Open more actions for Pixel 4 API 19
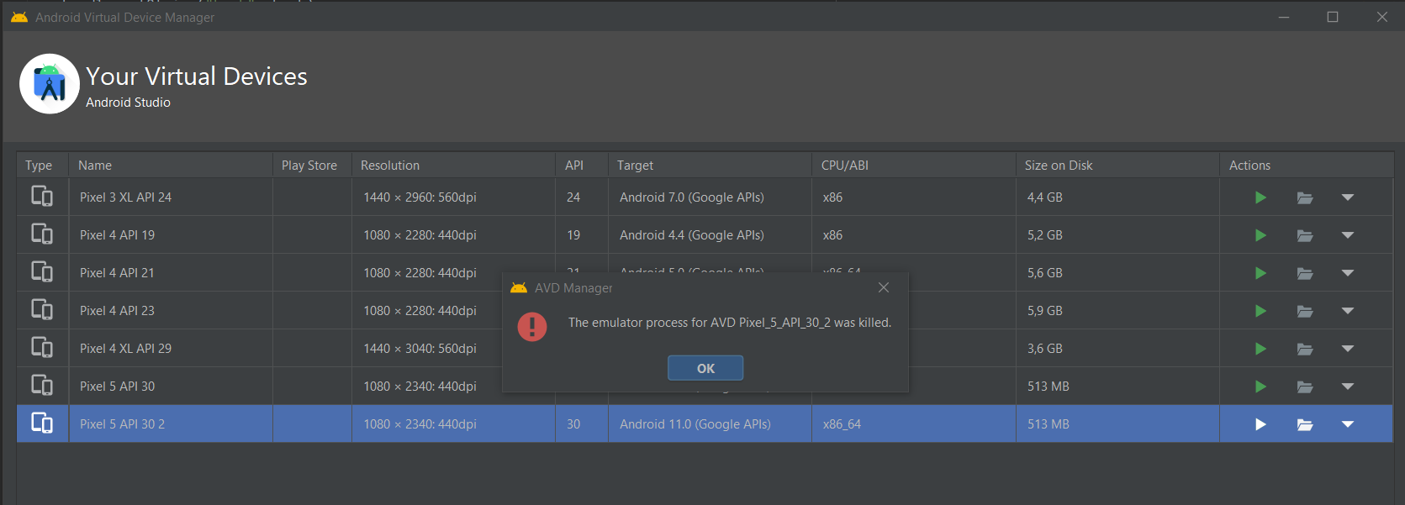The width and height of the screenshot is (1405, 505). pos(1348,235)
